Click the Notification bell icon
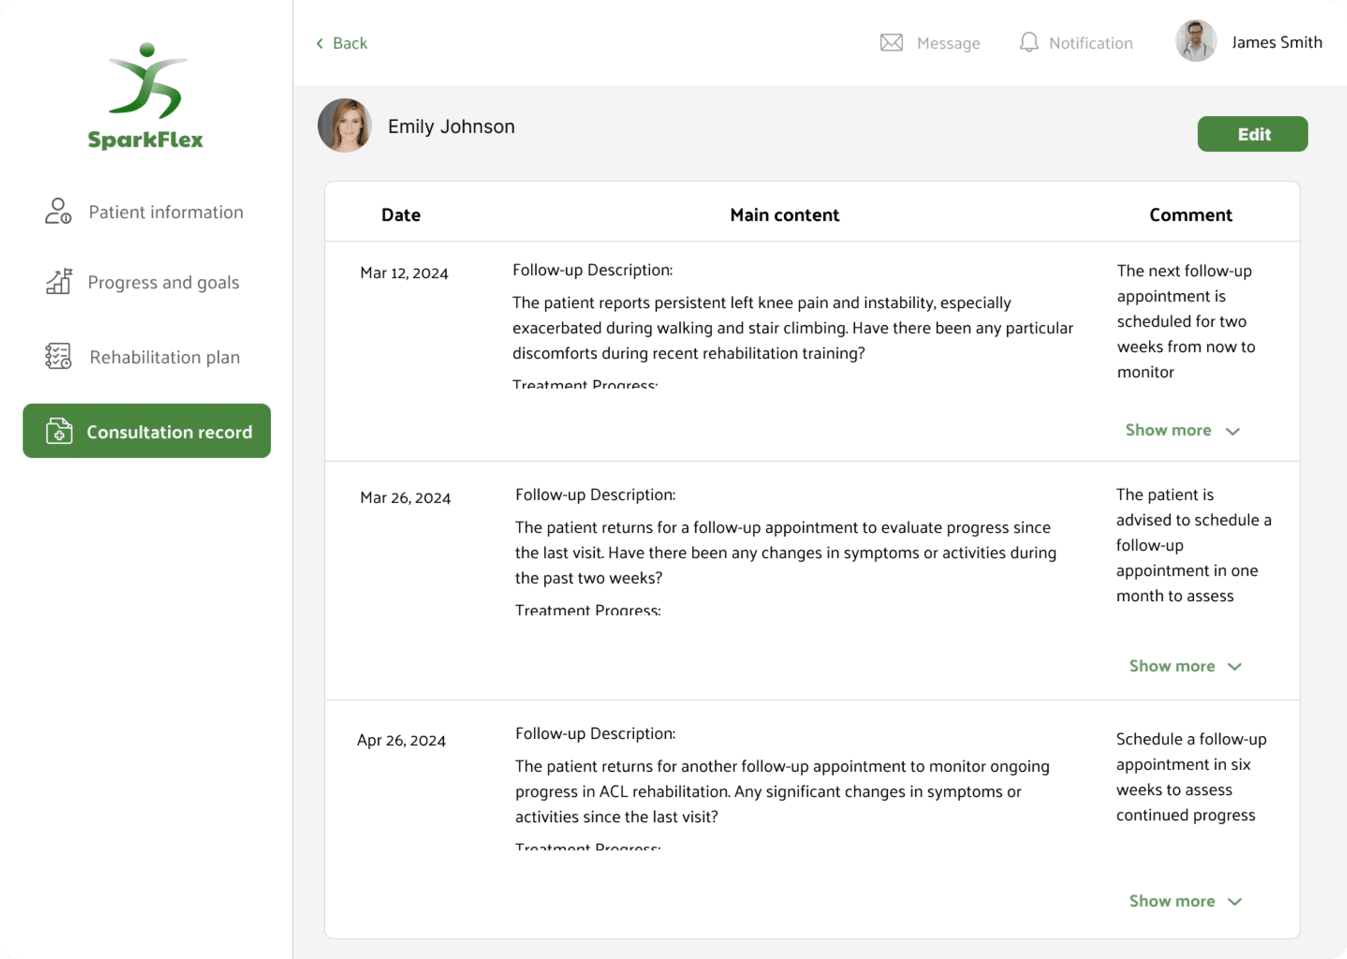The height and width of the screenshot is (959, 1347). tap(1028, 42)
